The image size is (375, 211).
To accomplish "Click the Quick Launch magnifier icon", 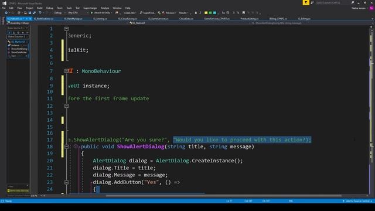I will click(353, 2).
